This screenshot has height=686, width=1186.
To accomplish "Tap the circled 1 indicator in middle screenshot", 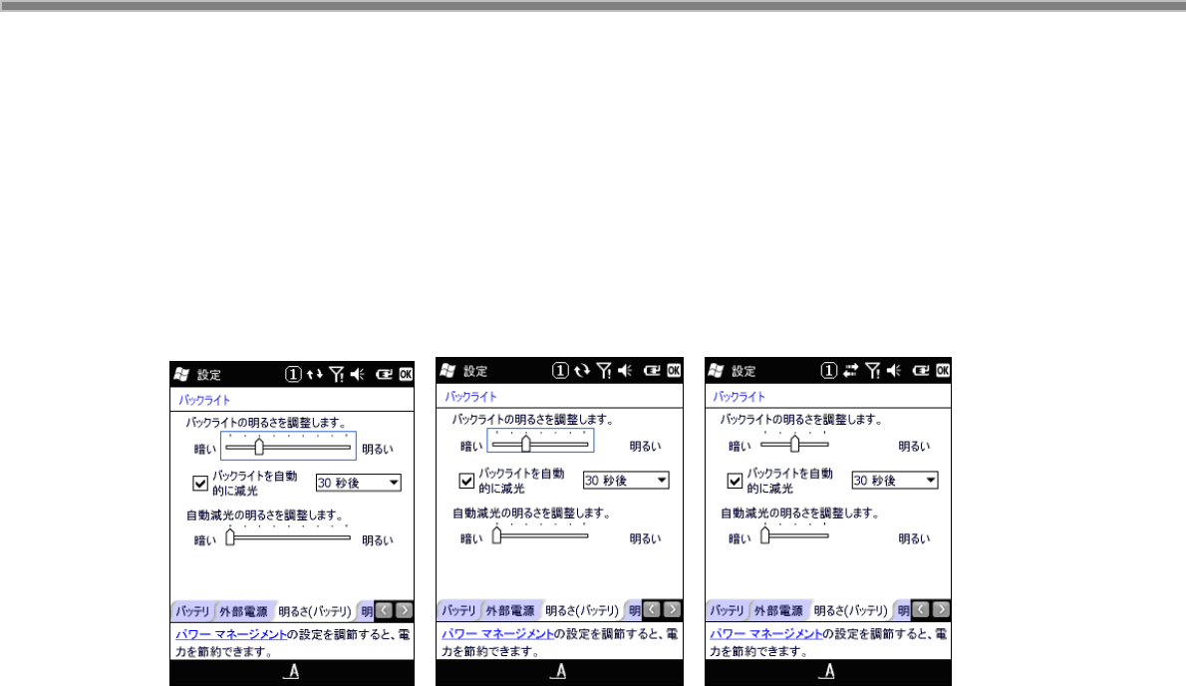I will pos(560,371).
